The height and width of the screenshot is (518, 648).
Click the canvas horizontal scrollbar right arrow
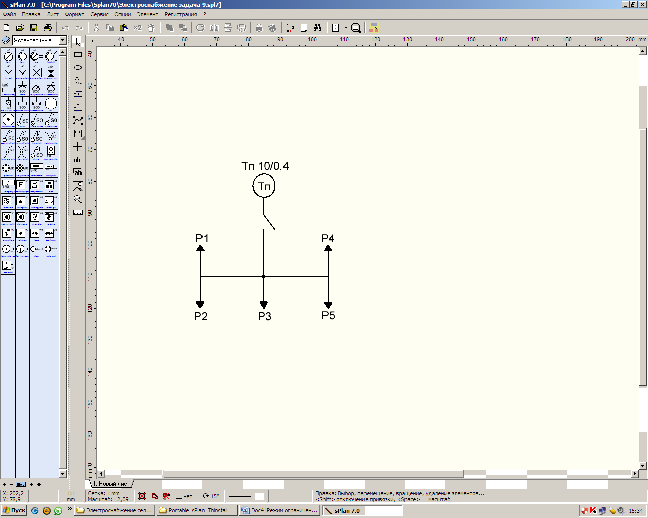coord(635,474)
